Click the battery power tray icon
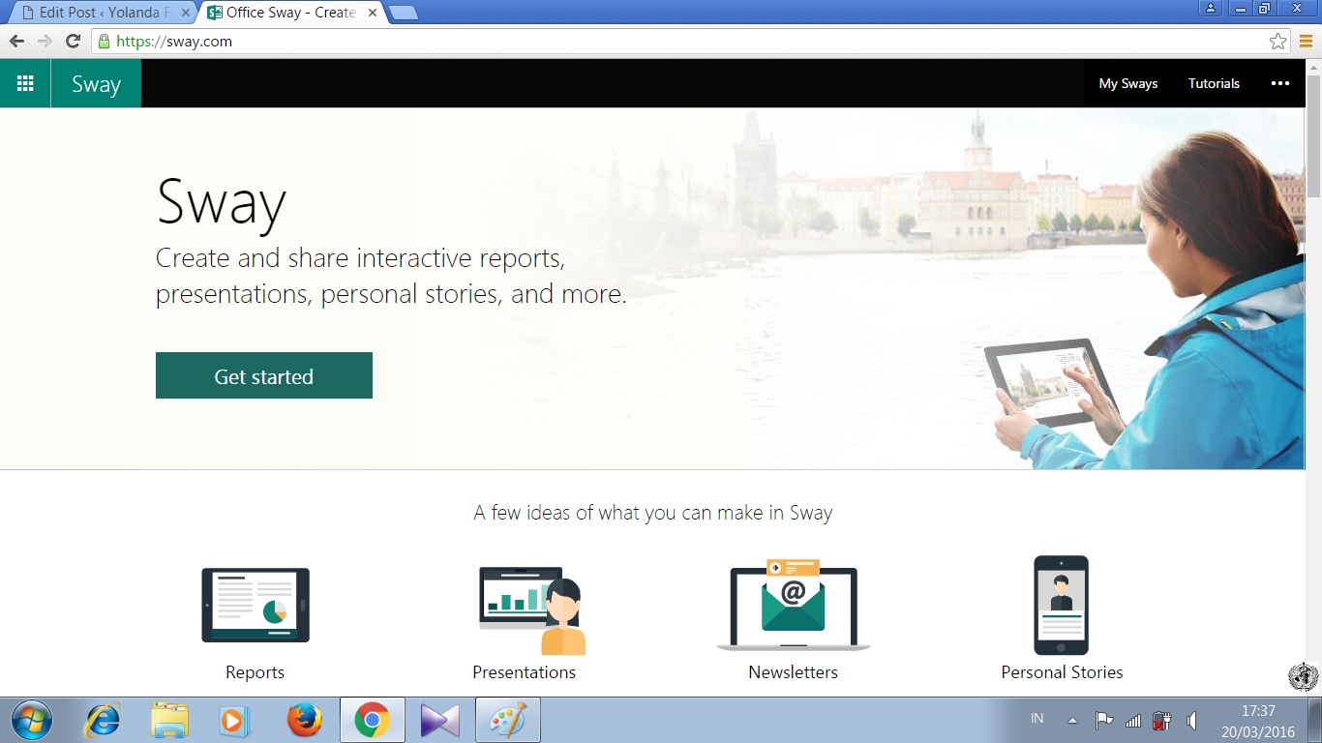1322x743 pixels. click(x=1162, y=721)
